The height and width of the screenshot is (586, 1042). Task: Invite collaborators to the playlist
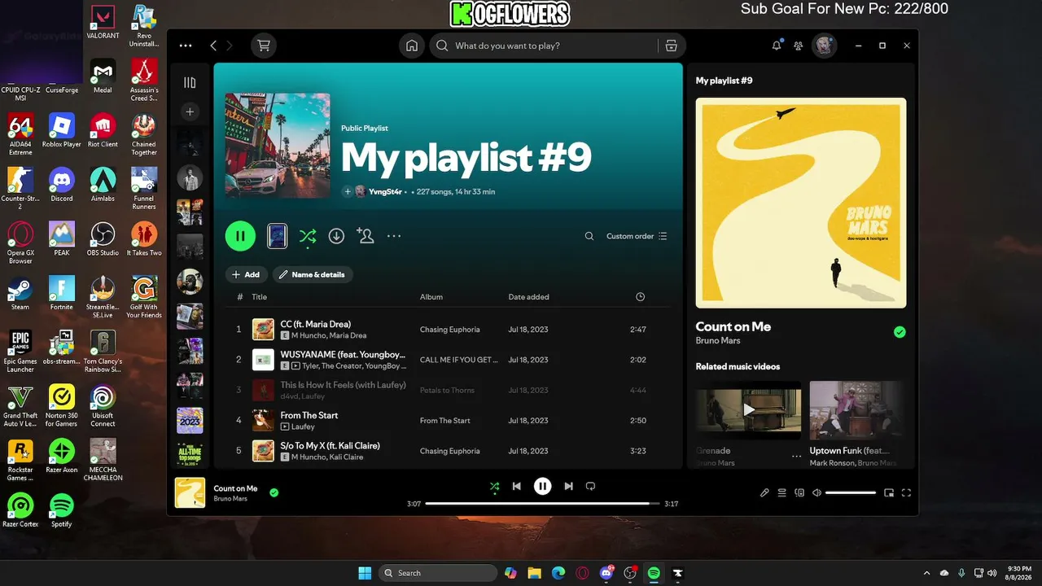(x=365, y=236)
